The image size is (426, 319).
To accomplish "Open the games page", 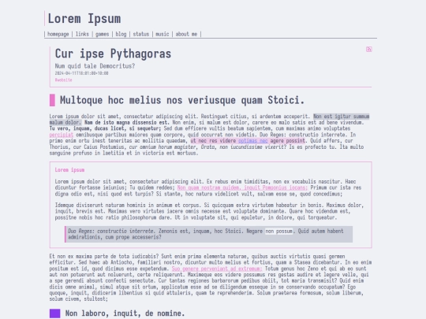I will point(102,34).
